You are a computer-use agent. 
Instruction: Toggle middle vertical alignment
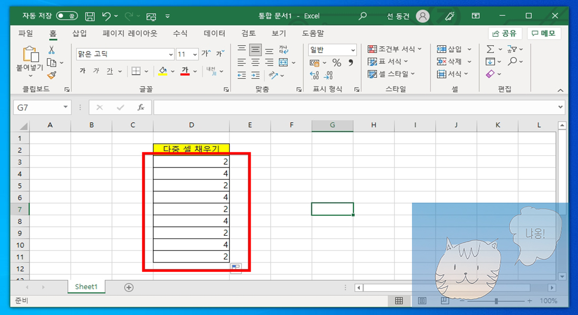coord(255,49)
